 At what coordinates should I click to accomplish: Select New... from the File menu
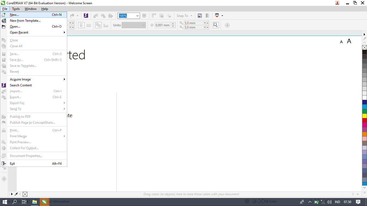click(x=34, y=15)
